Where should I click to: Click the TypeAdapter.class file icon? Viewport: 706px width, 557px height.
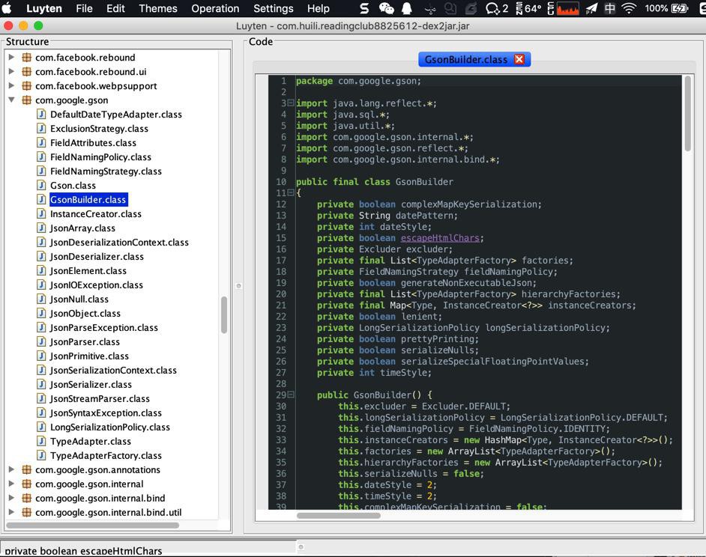click(42, 442)
